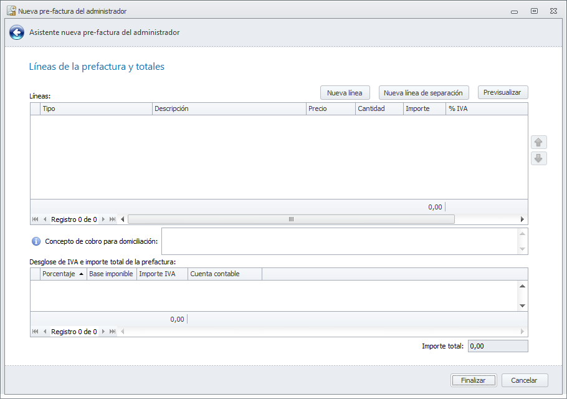Add a Nueva línea de separación
Image resolution: width=567 pixels, height=399 pixels.
[424, 93]
